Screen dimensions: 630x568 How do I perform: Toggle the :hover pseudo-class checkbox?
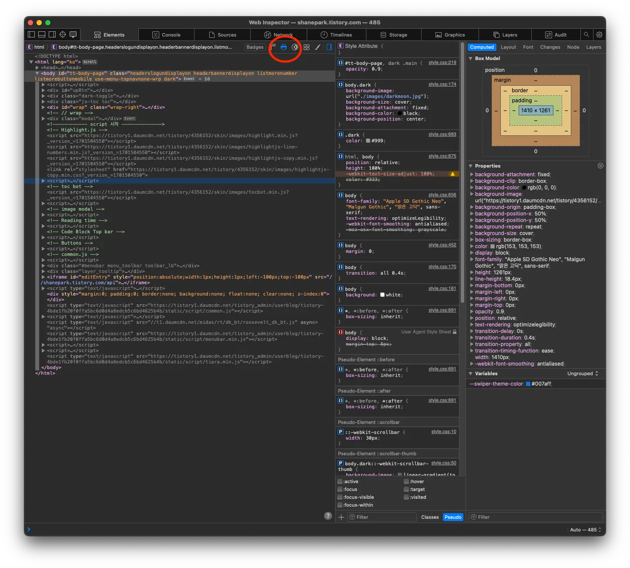[406, 481]
